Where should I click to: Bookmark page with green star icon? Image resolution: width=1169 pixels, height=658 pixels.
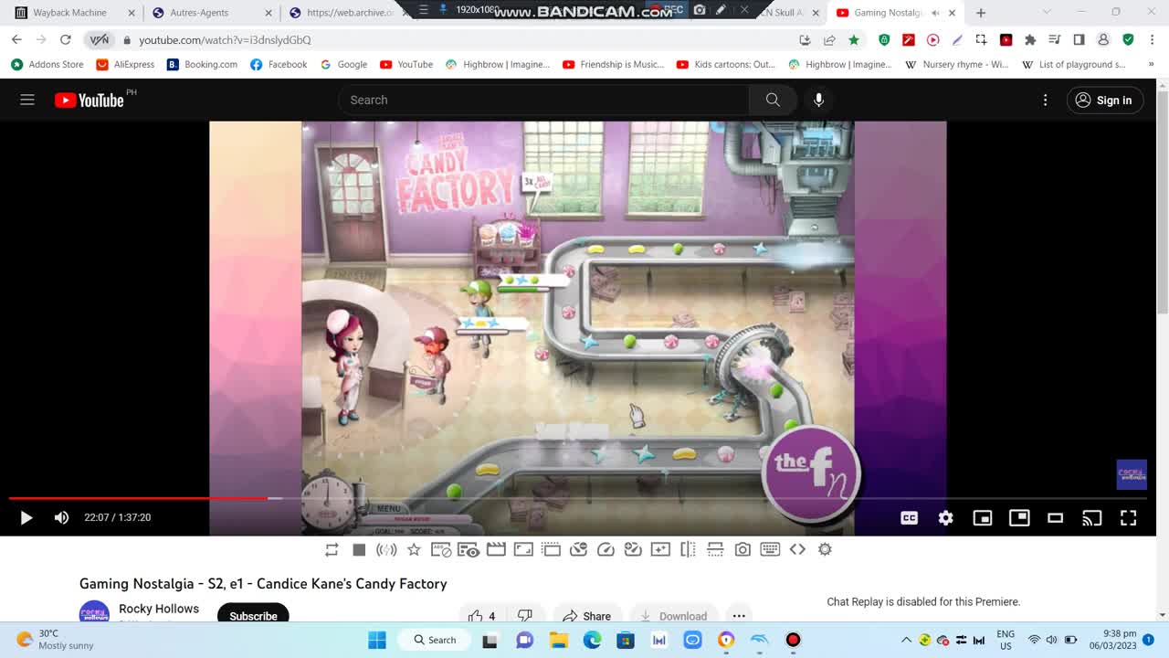pyautogui.click(x=853, y=39)
